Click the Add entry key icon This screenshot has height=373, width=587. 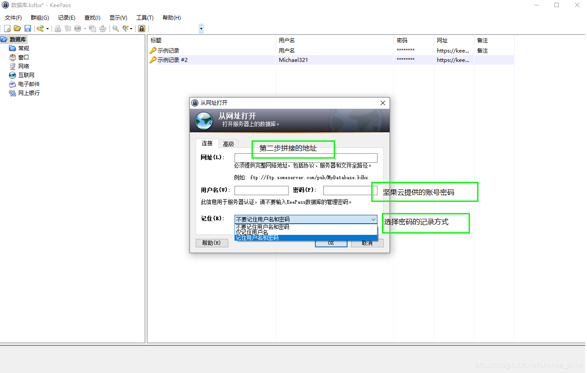tap(40, 29)
